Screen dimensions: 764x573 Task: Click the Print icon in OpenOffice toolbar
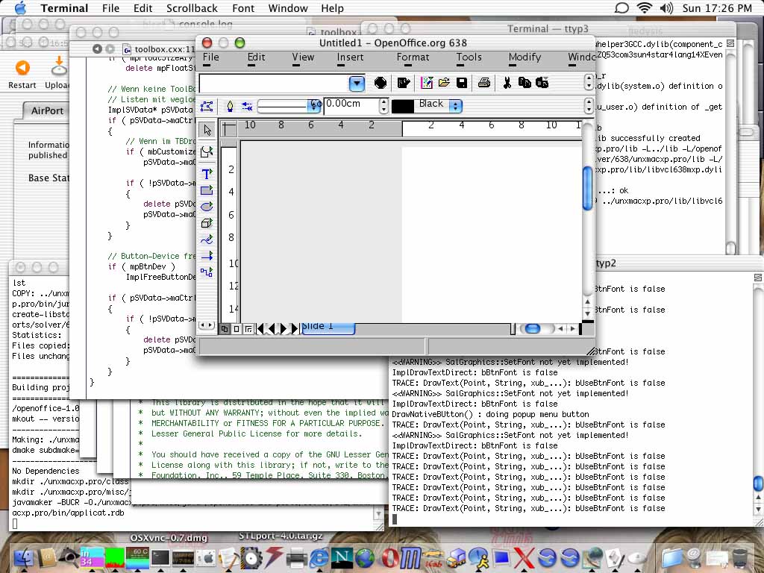(x=483, y=83)
